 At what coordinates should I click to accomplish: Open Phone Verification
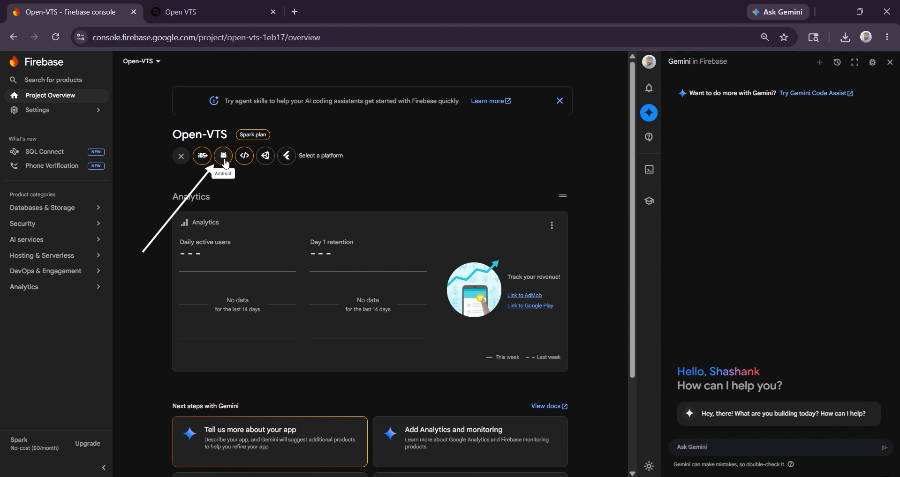tap(56, 166)
